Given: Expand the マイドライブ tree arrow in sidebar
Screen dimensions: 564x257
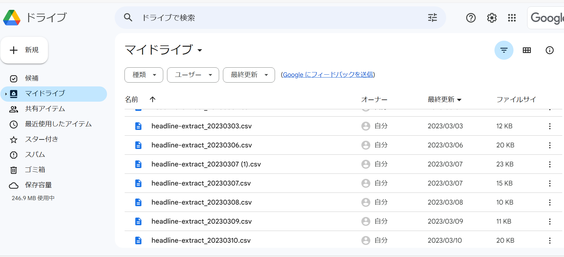Looking at the screenshot, I should click(x=6, y=94).
